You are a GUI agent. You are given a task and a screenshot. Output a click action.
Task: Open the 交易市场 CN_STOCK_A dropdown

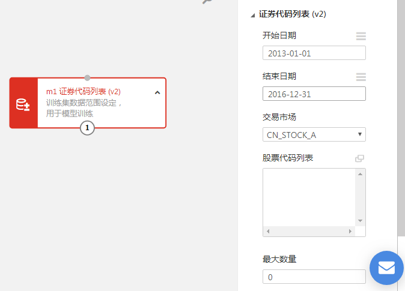click(314, 134)
